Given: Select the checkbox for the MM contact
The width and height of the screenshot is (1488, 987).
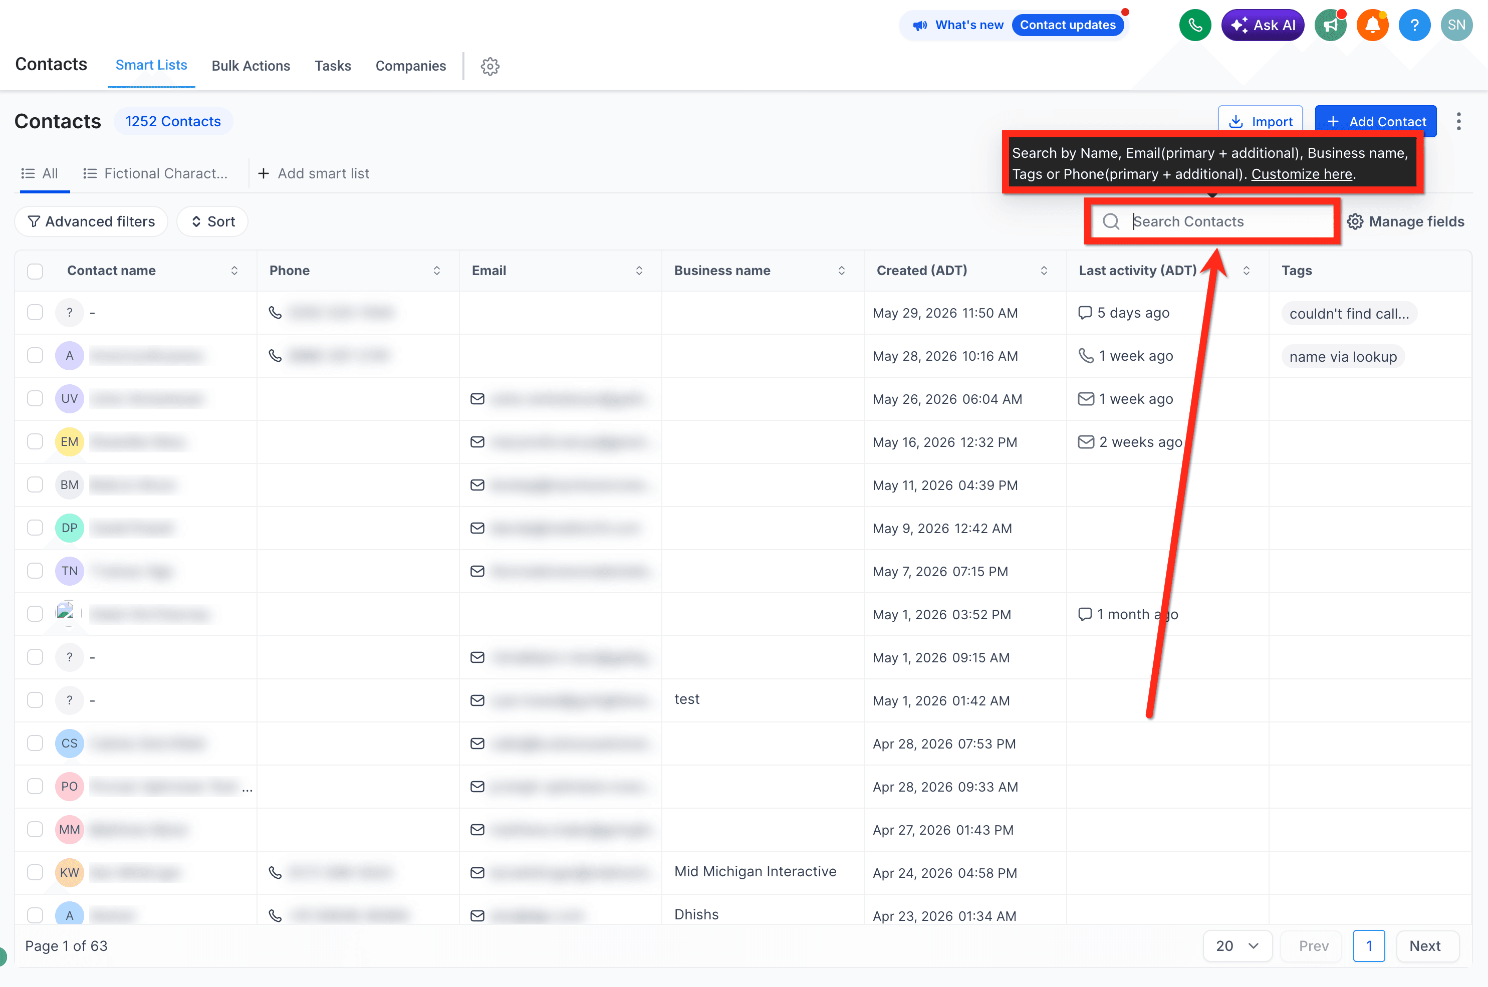Looking at the screenshot, I should point(35,830).
